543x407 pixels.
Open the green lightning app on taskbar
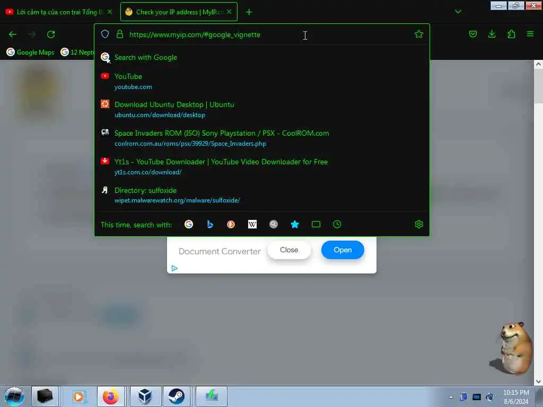tap(212, 396)
